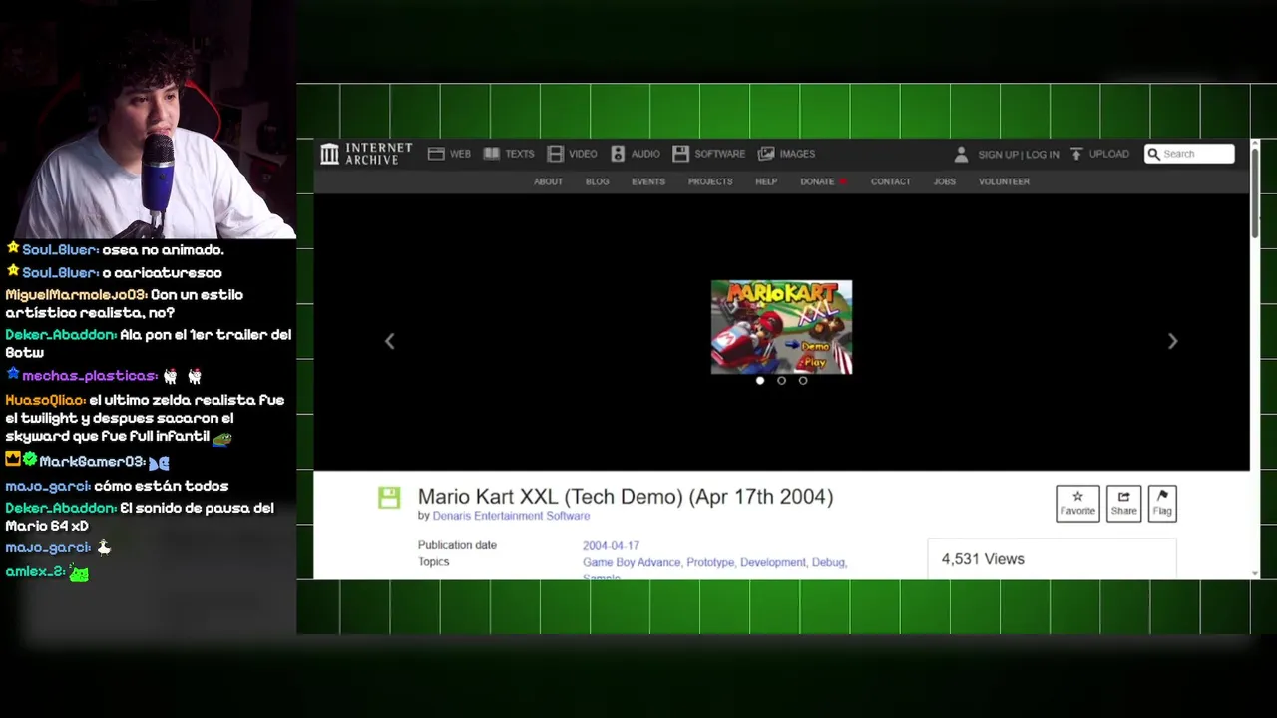Open the HELP link
Viewport: 1277px width, 718px height.
pos(766,181)
